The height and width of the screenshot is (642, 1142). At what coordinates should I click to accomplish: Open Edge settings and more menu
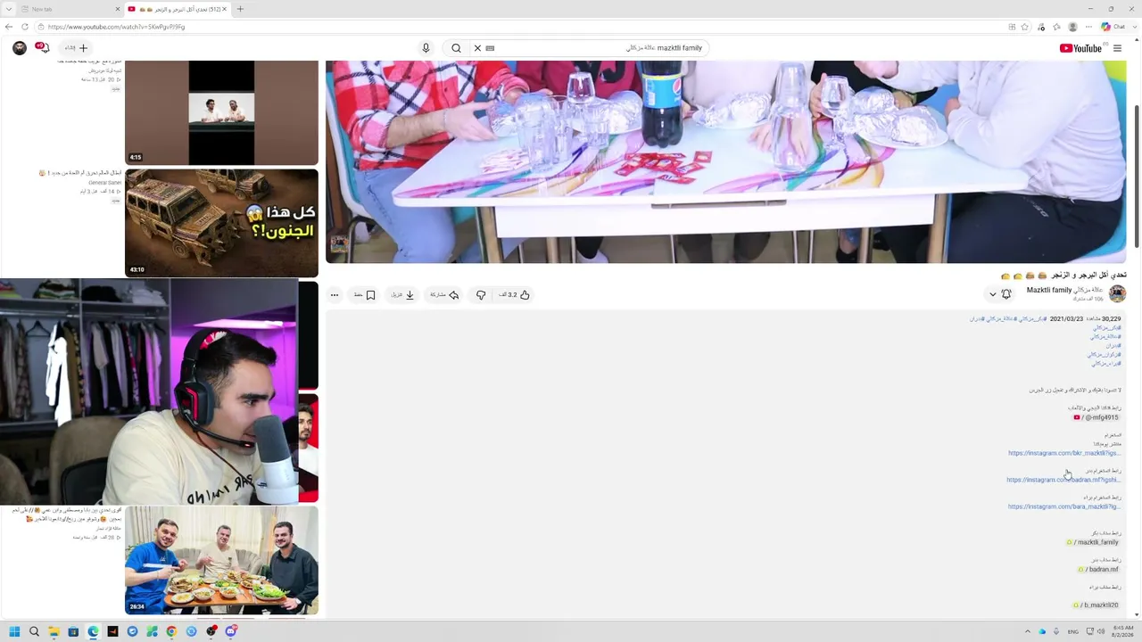(1088, 27)
